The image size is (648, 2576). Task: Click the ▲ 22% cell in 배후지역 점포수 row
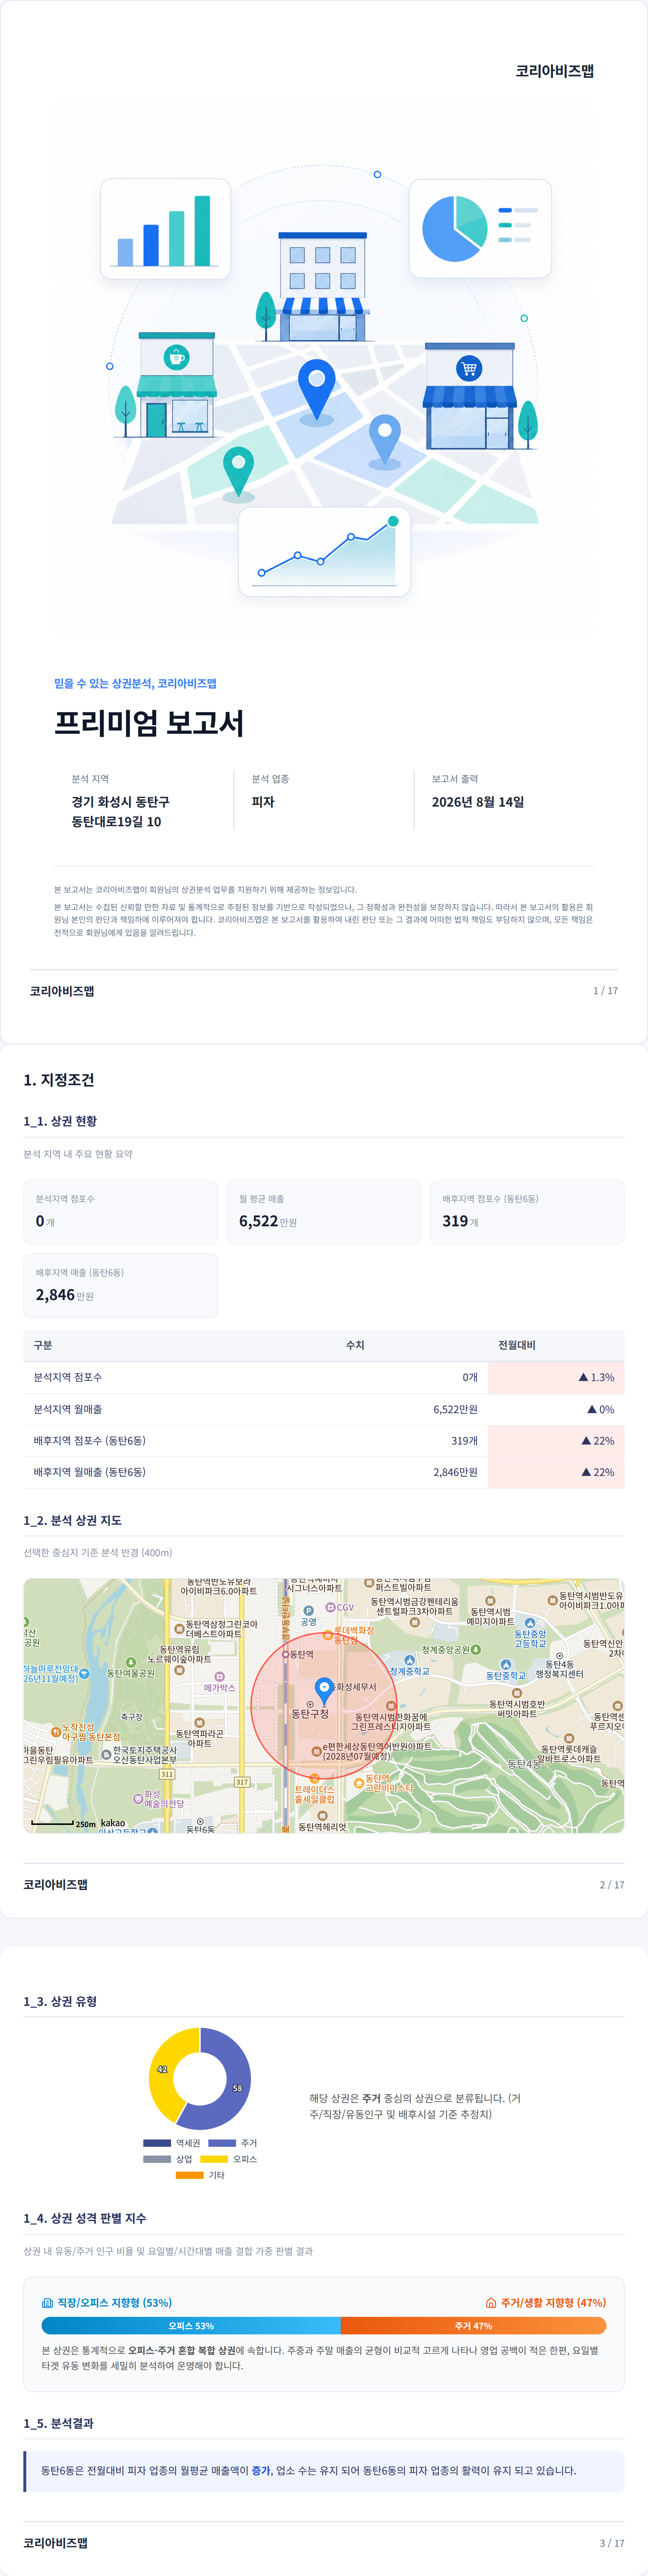pyautogui.click(x=556, y=1441)
